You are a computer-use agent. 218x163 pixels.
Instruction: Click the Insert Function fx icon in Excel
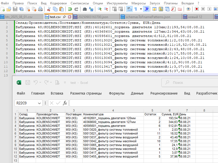click(65, 103)
